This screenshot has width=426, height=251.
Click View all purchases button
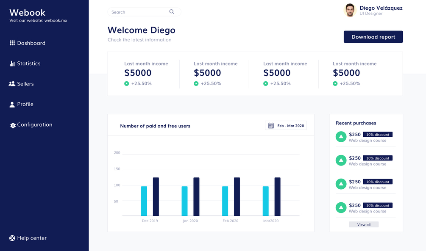click(x=364, y=224)
